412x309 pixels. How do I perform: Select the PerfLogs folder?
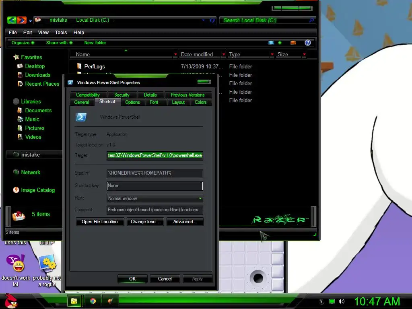[x=94, y=66]
